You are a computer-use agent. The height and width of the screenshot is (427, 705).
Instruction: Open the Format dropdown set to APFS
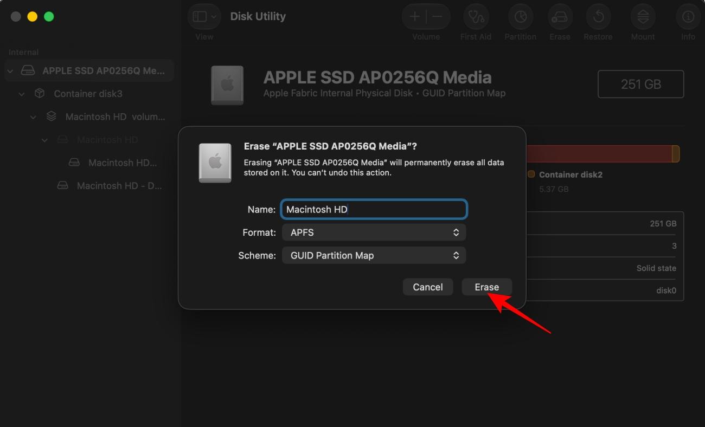pos(374,232)
